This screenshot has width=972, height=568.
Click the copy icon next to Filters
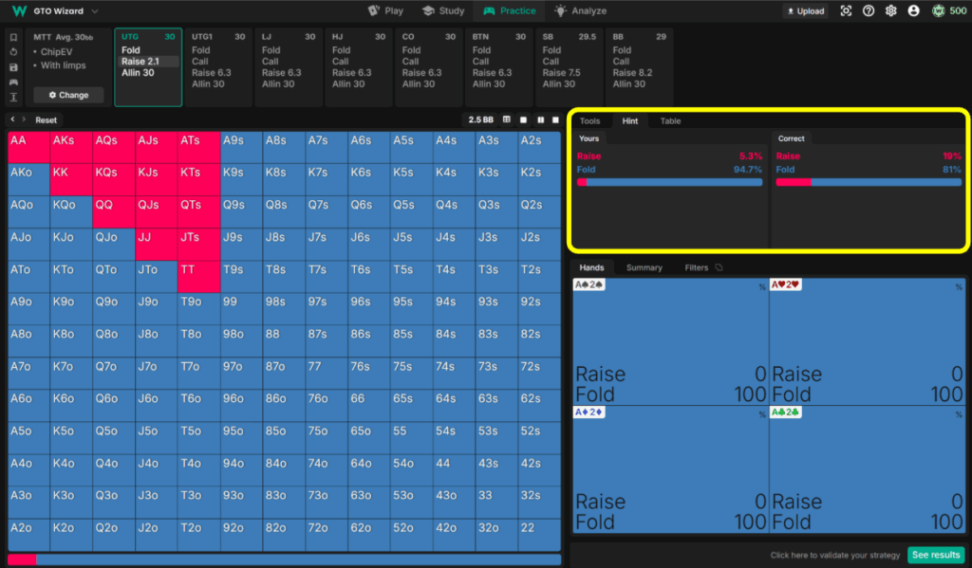pos(719,267)
